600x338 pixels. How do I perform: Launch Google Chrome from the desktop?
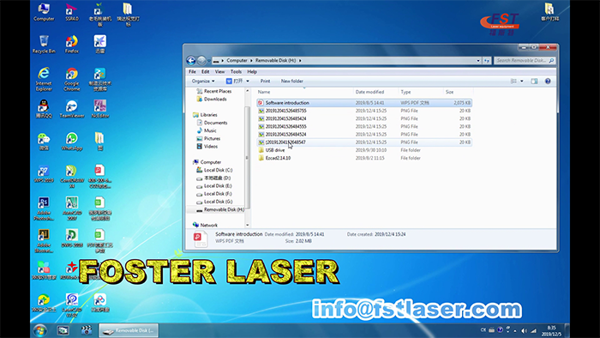(71, 79)
